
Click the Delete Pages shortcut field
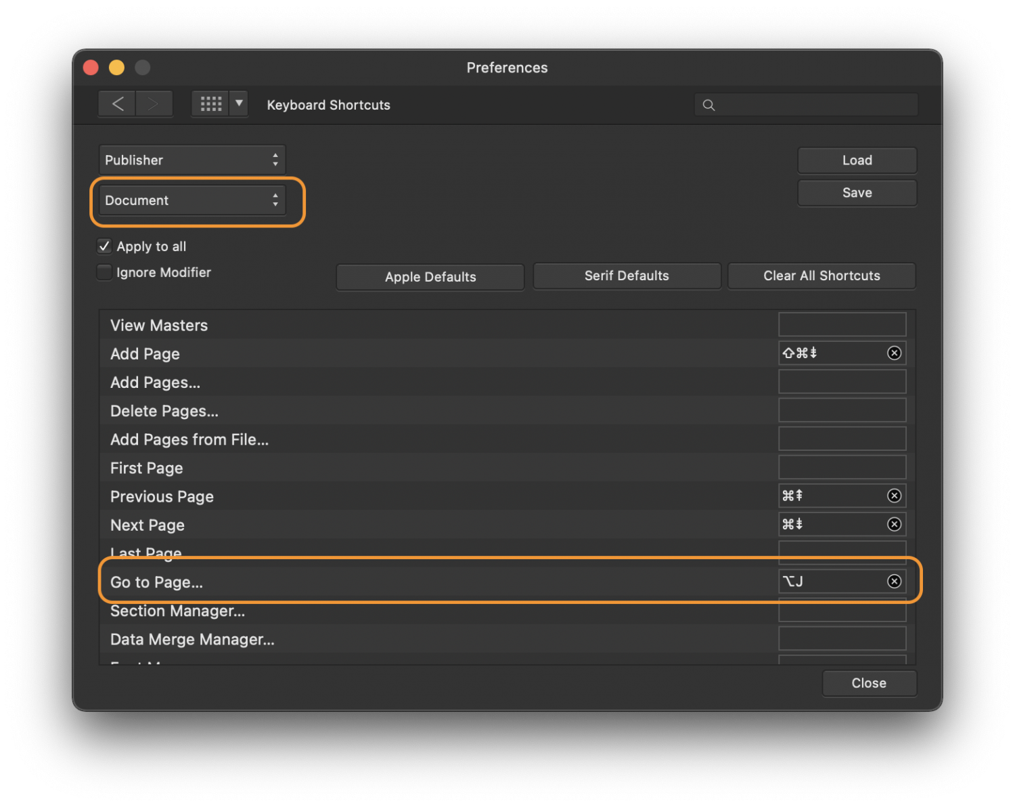click(x=842, y=411)
